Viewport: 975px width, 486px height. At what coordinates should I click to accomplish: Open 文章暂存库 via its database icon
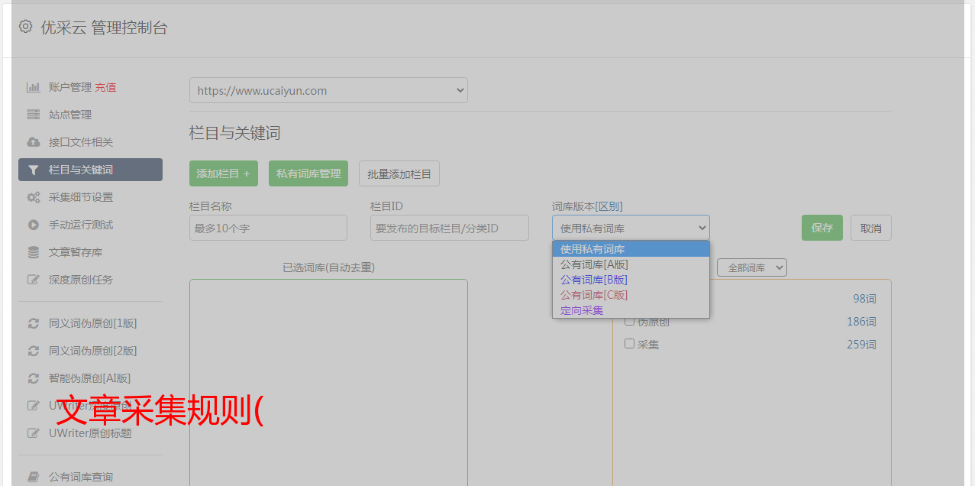[34, 252]
